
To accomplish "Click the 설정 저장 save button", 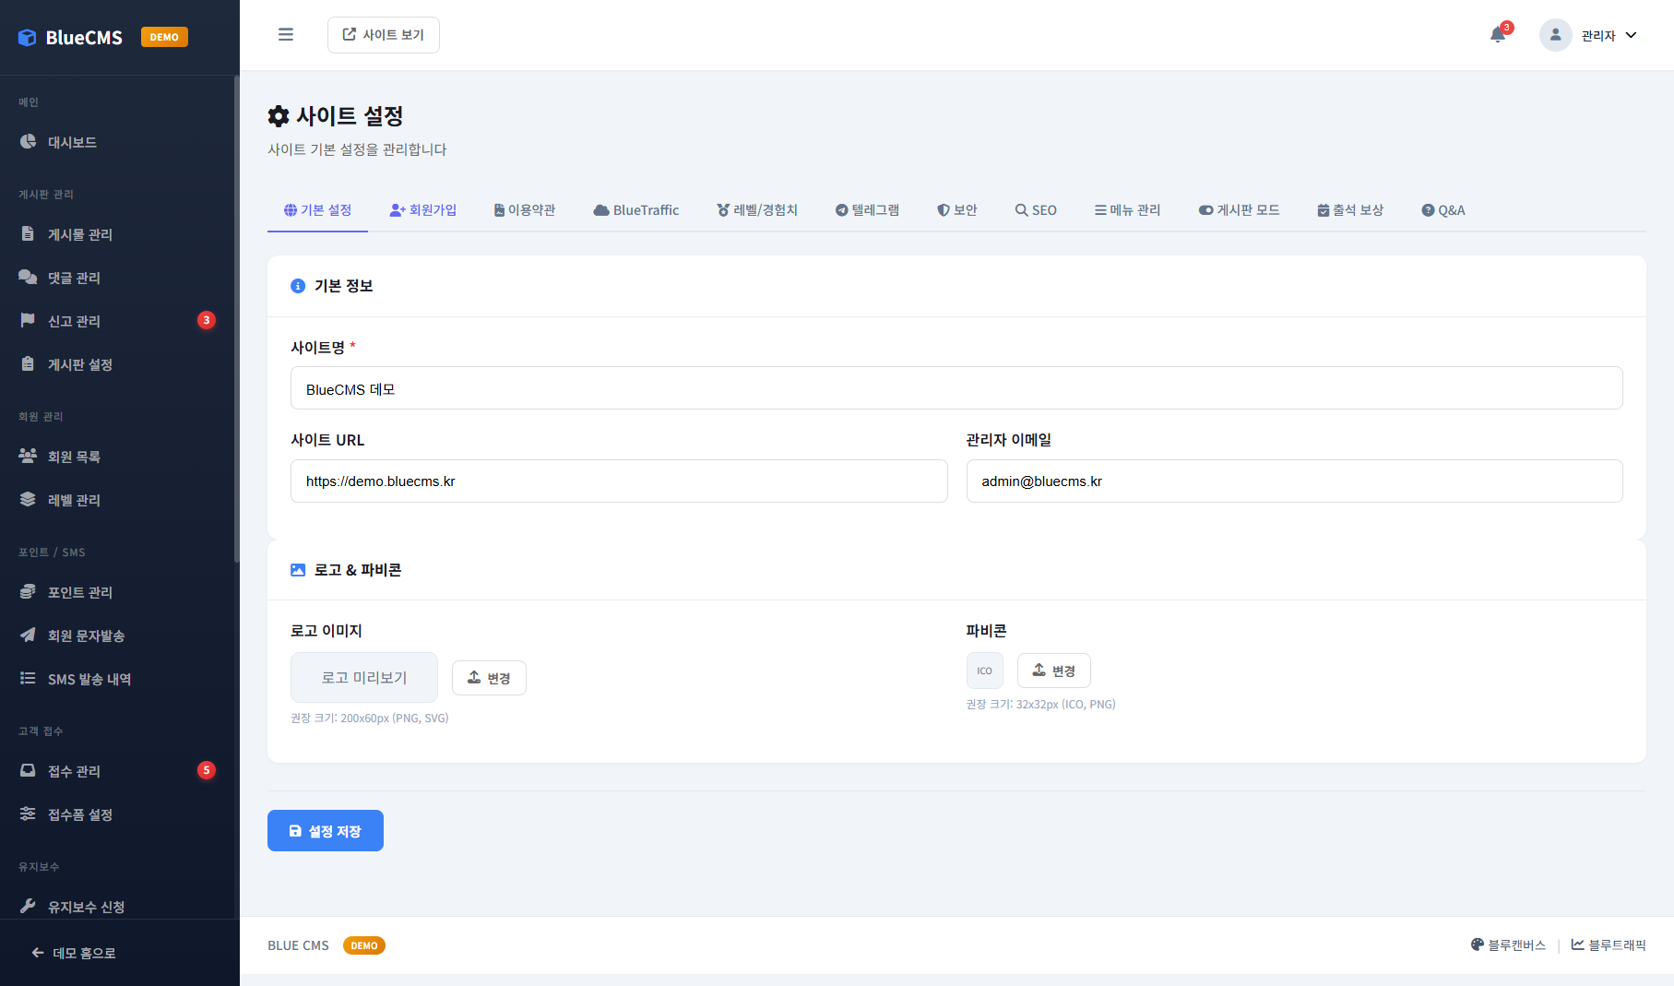I will point(325,830).
